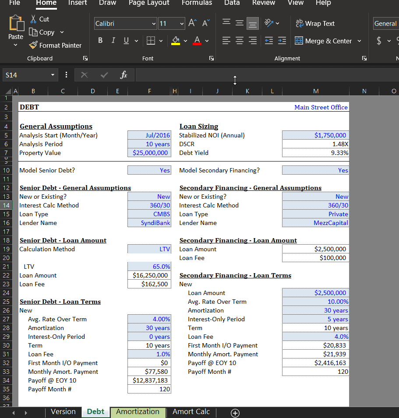The height and width of the screenshot is (418, 399).
Task: Switch to the Amortization sheet tab
Action: pyautogui.click(x=138, y=412)
